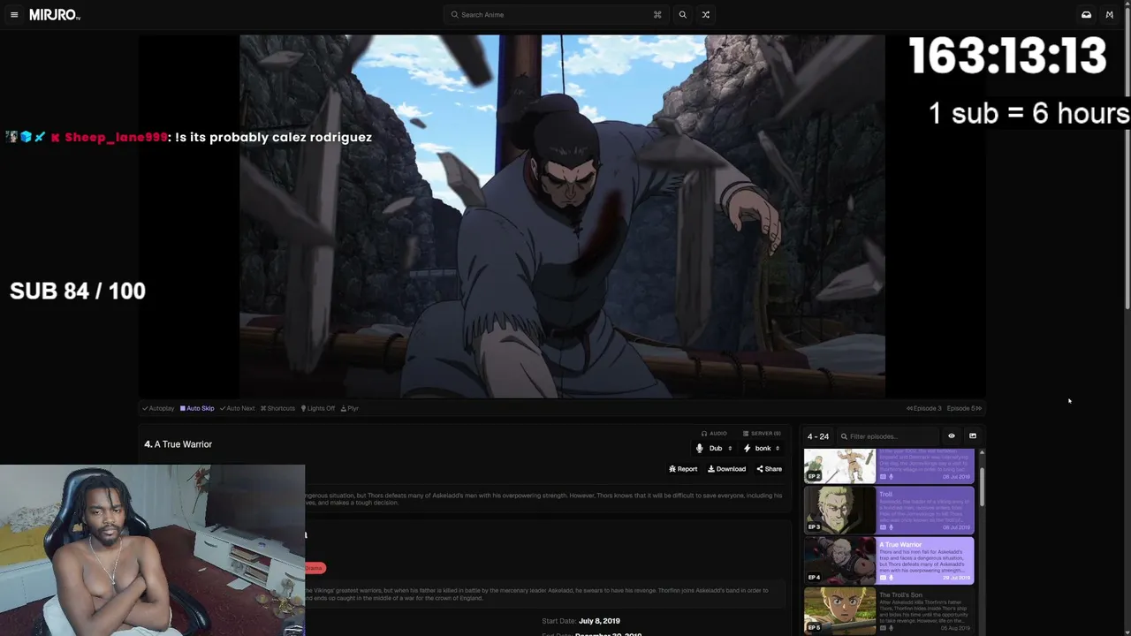Go to the MIRURO home logo

point(55,15)
